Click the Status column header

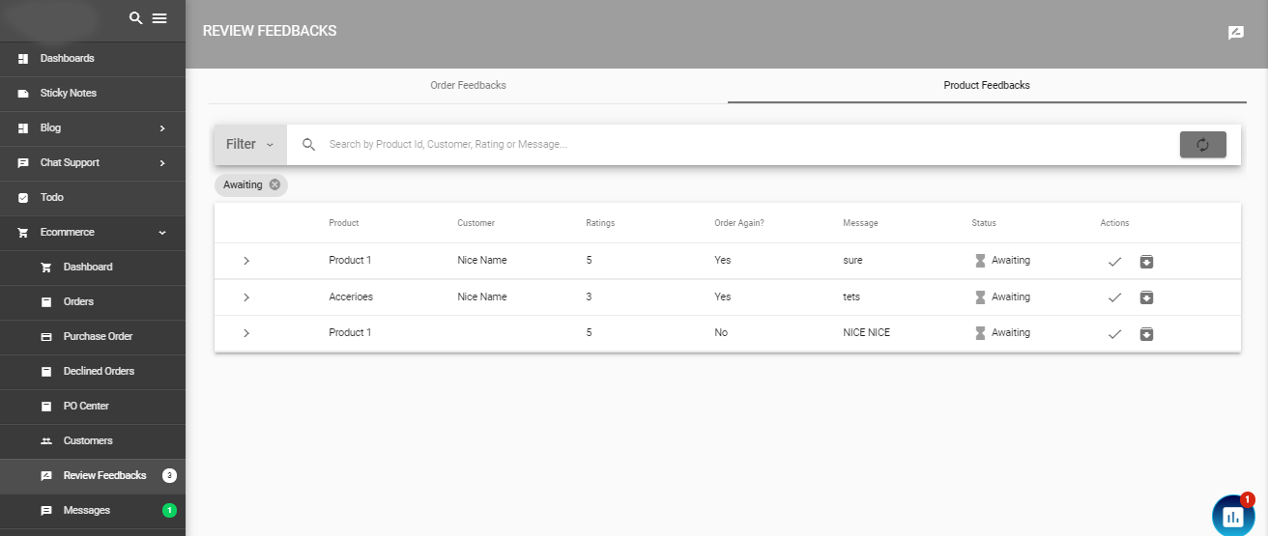pos(984,223)
